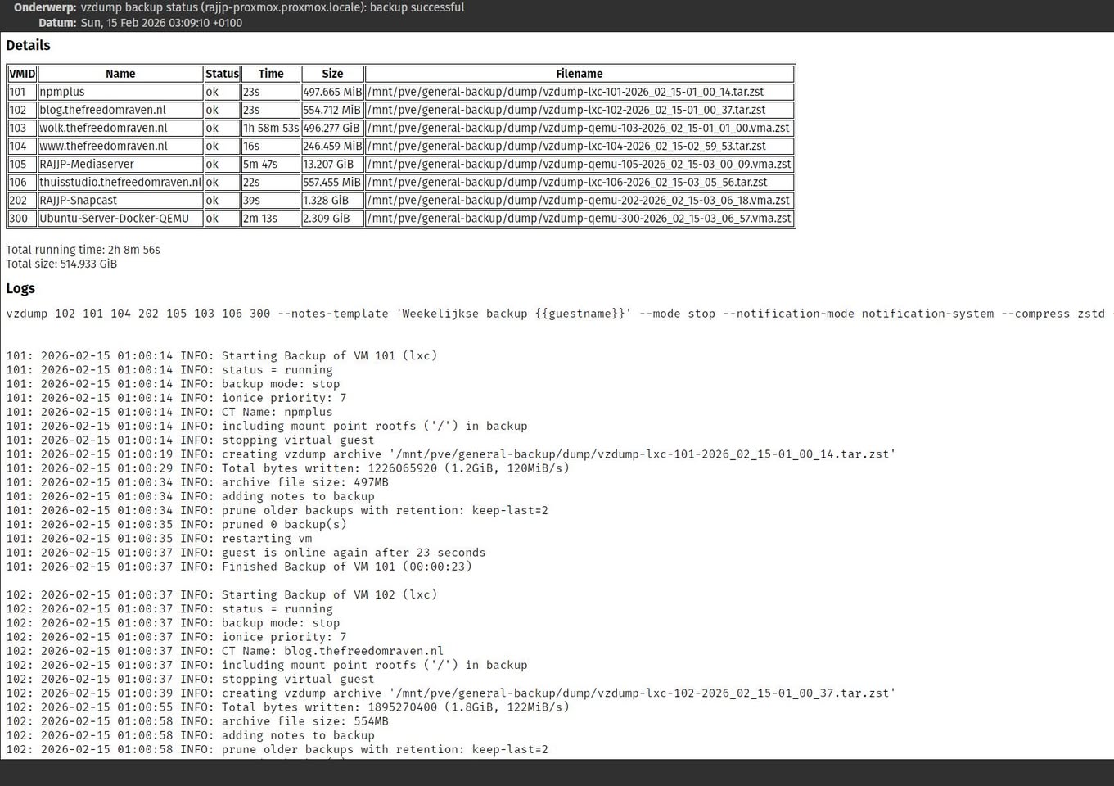The height and width of the screenshot is (786, 1114).
Task: Click the size cell '246.459 MiB'
Action: pos(332,146)
